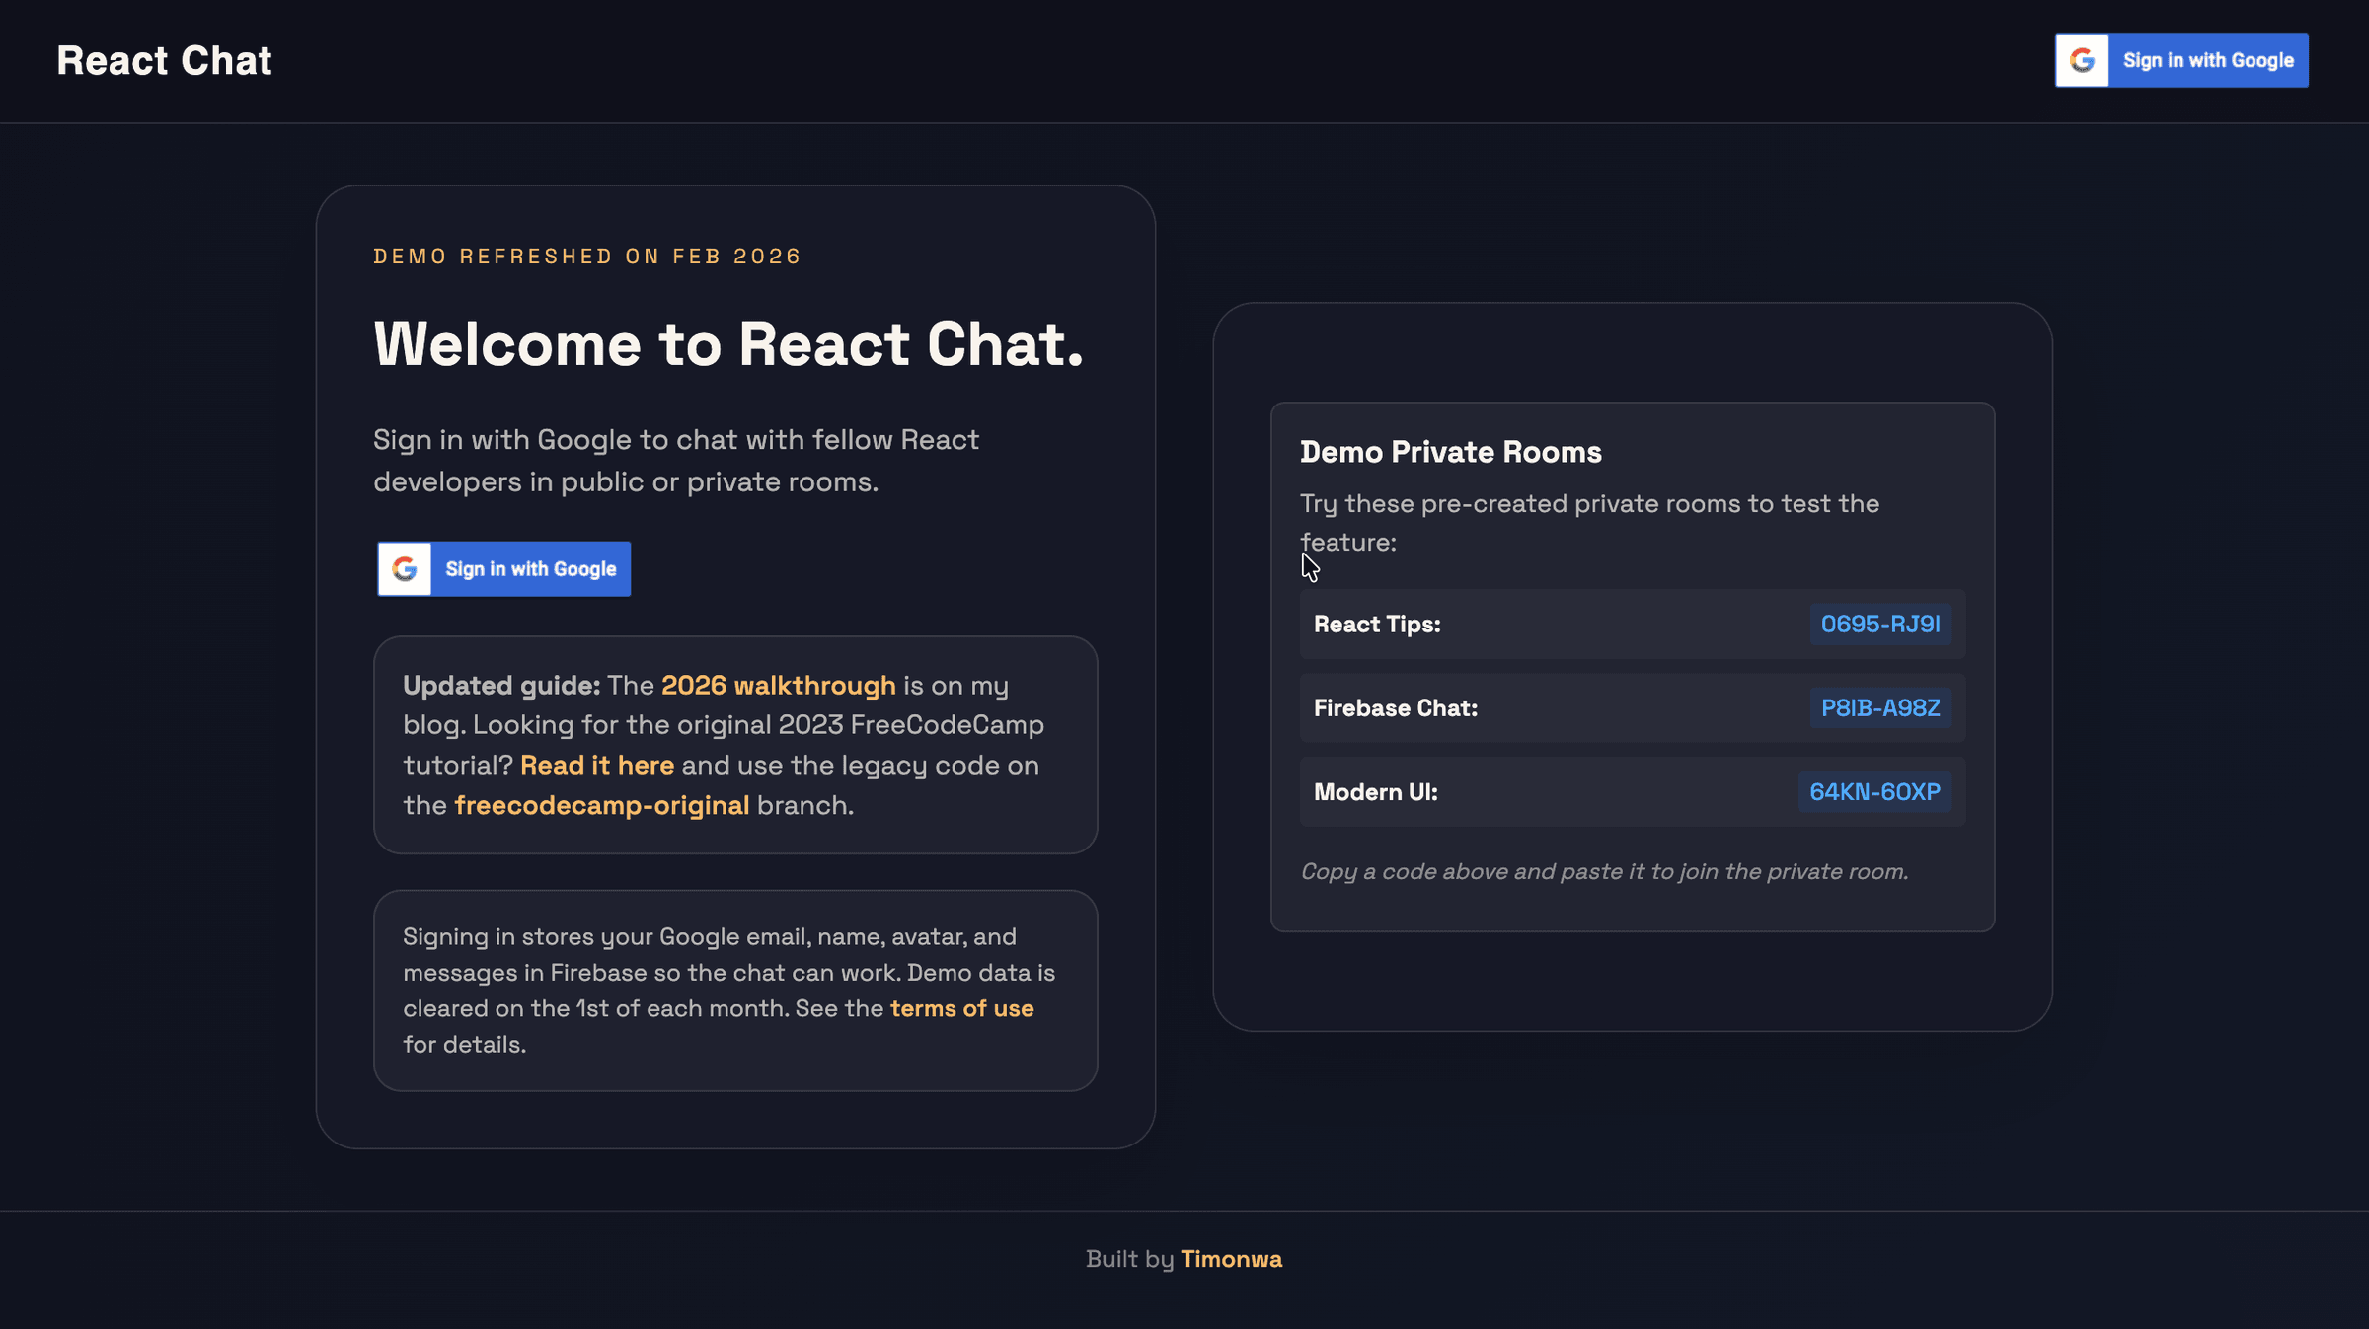Click DEMO REFRESHED ON FEB 2026 text
The image size is (2369, 1329).
587,257
